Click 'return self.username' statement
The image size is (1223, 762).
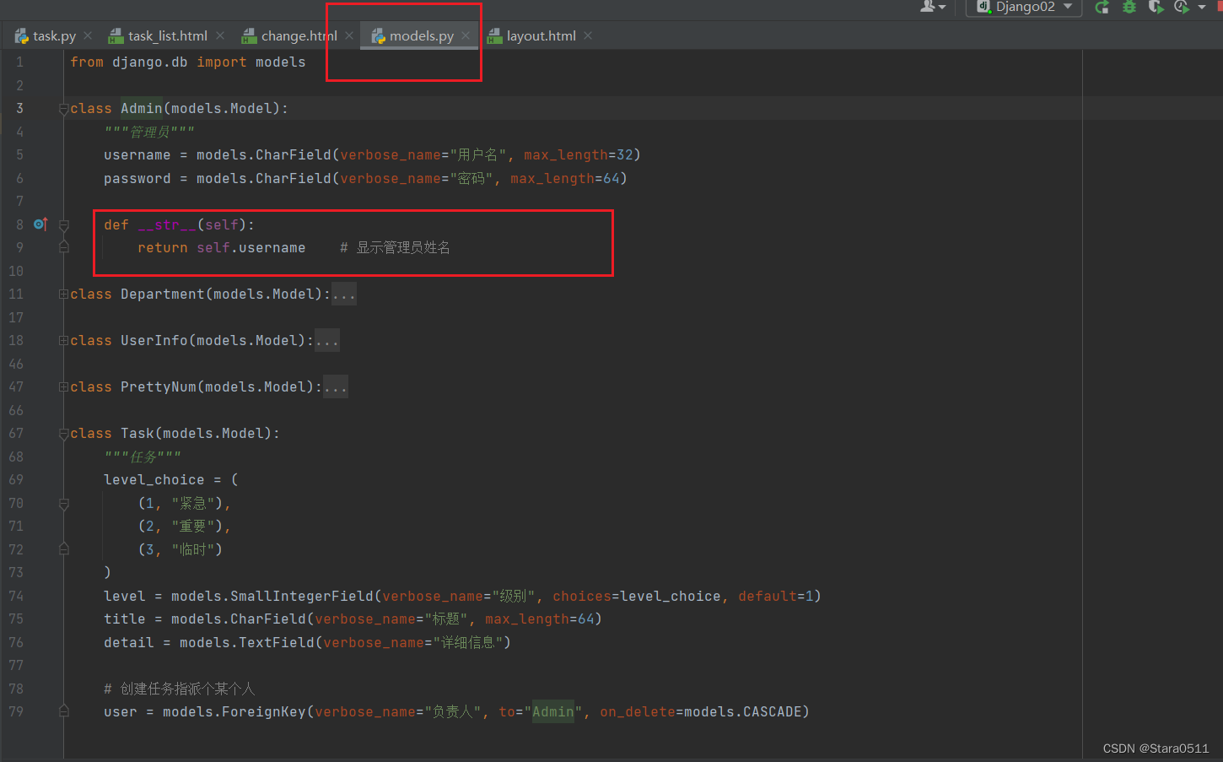click(222, 247)
